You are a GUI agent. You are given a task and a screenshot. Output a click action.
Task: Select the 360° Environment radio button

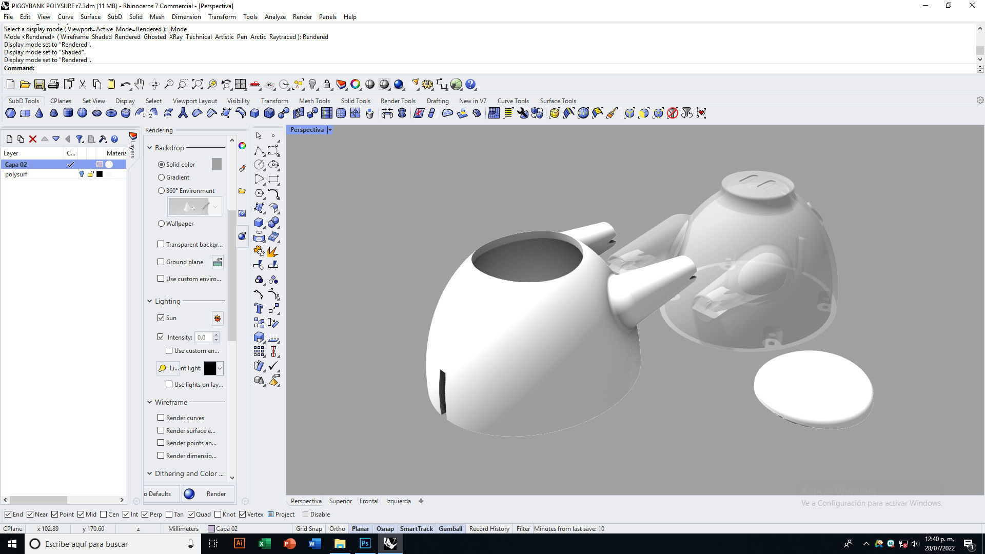coord(162,191)
